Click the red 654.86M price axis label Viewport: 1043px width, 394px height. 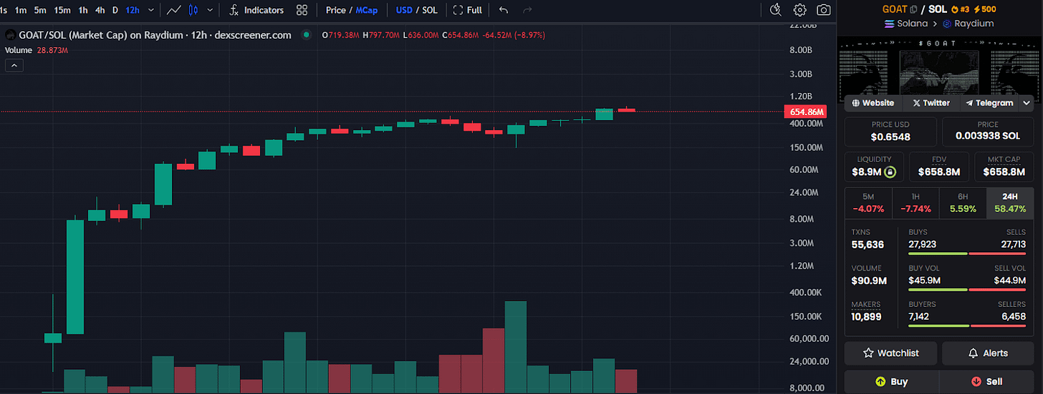(806, 112)
